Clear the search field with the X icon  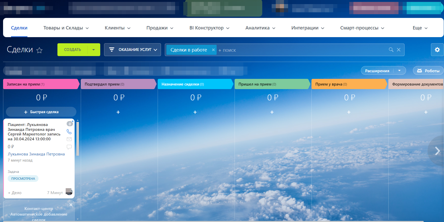coord(399,50)
